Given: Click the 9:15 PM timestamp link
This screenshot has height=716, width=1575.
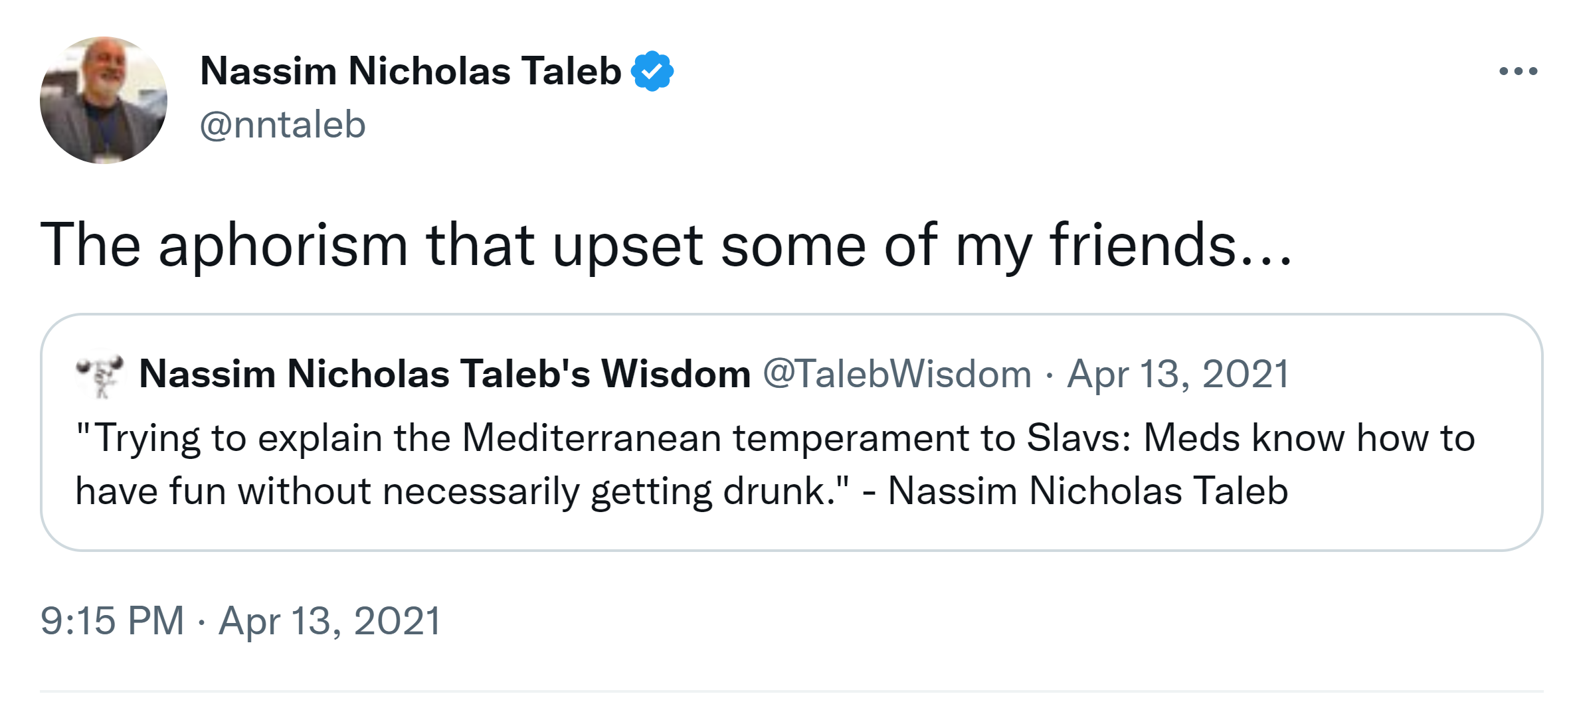Looking at the screenshot, I should coord(112,621).
